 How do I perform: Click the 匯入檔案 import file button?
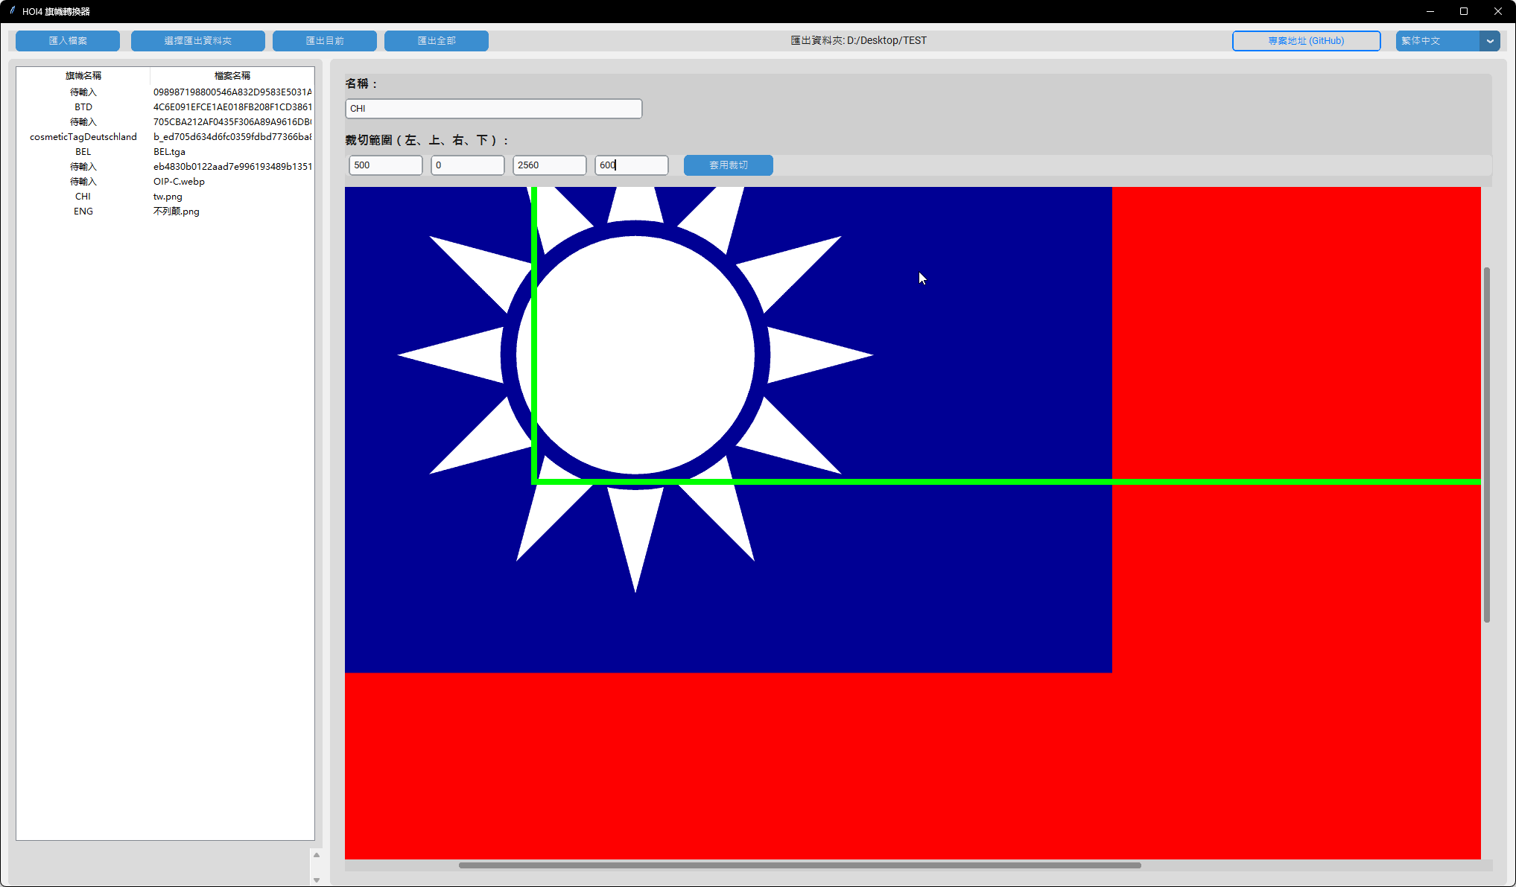pyautogui.click(x=68, y=41)
